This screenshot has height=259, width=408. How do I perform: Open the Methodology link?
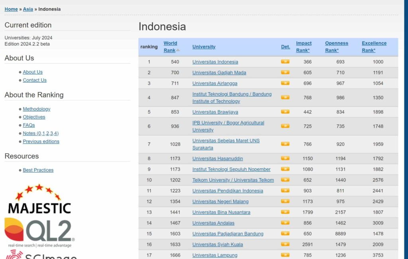pos(37,109)
